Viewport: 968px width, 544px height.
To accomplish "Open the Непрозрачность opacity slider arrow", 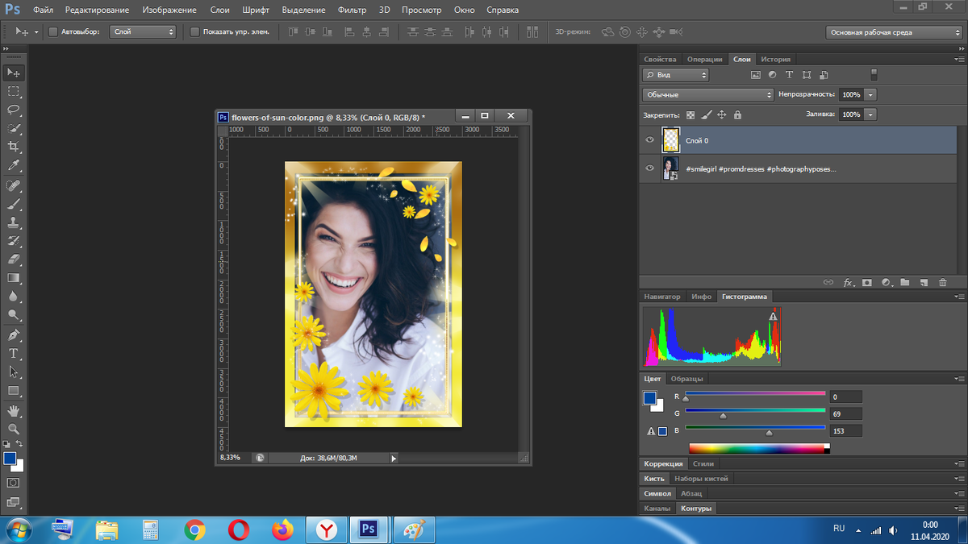I will click(x=870, y=94).
